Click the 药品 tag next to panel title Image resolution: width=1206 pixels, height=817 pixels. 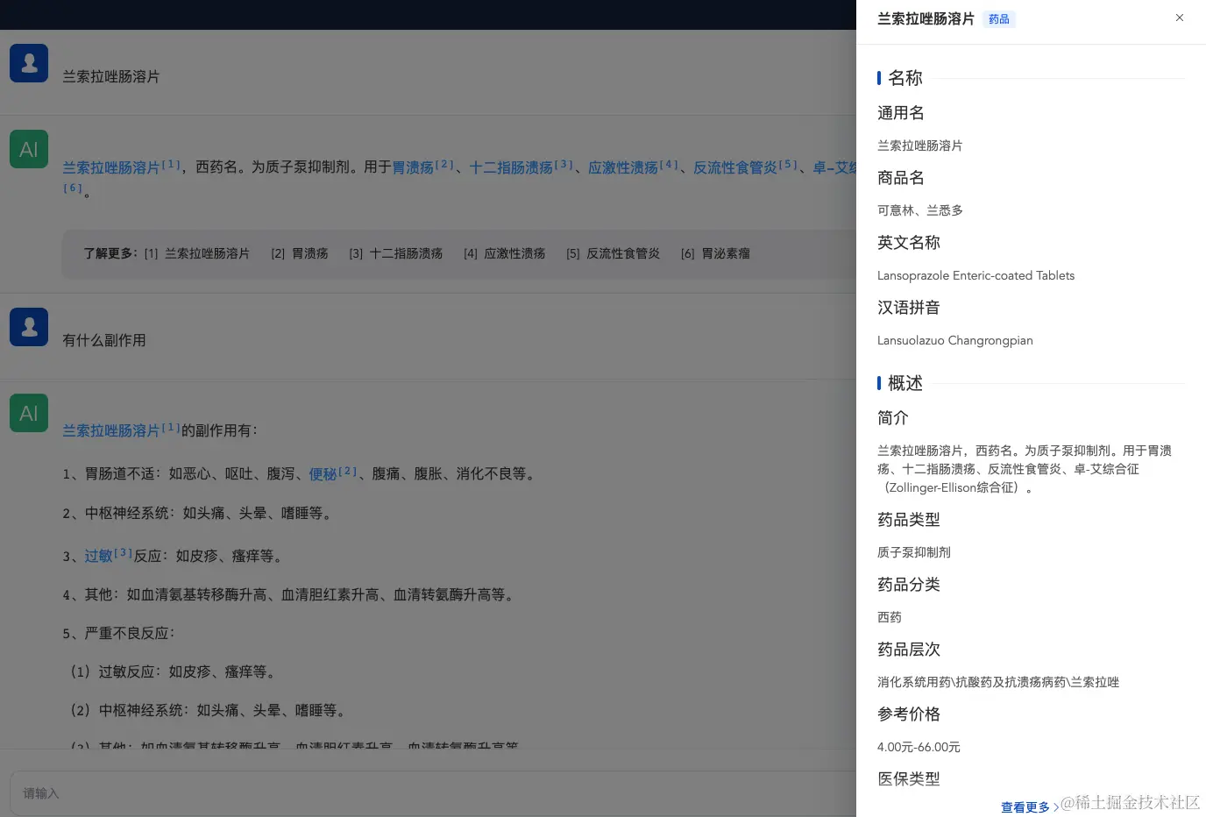[x=999, y=19]
